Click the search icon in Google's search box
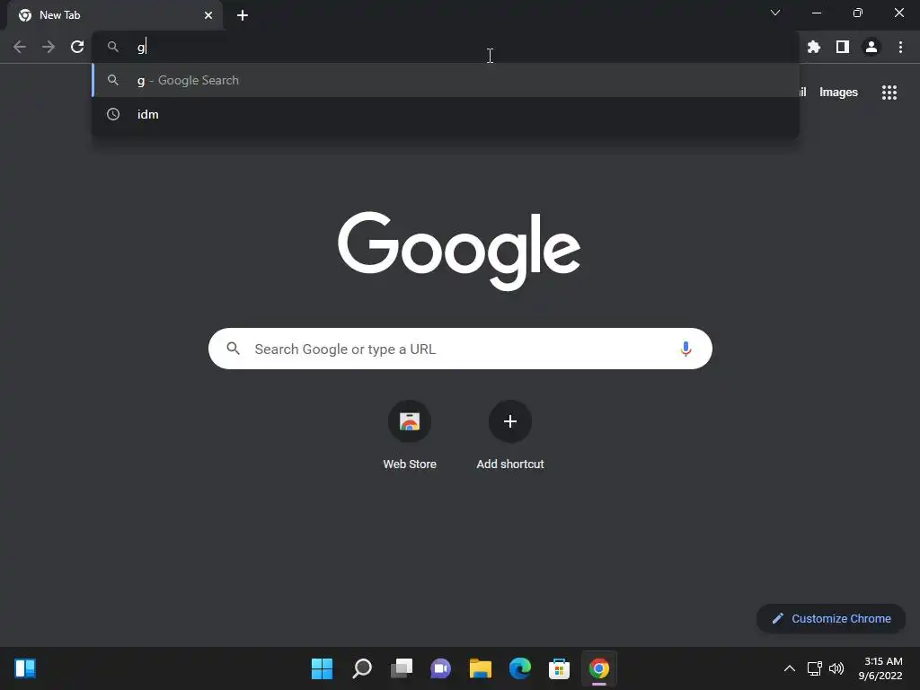920x690 pixels. point(233,349)
